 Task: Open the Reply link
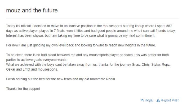[149, 101]
